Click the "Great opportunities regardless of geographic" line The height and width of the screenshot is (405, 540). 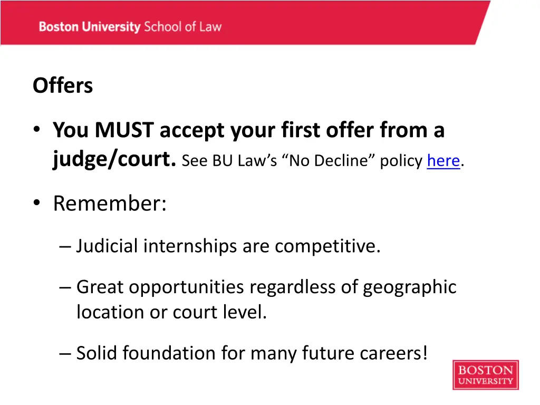(266, 287)
